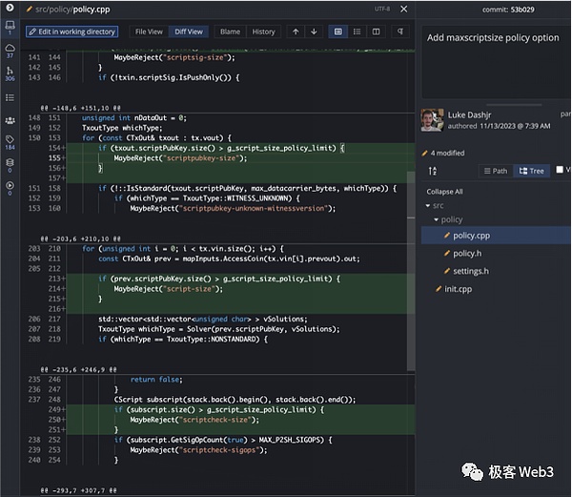This screenshot has width=572, height=497.
Task: Collapse the src folder in tree
Action: (428, 205)
